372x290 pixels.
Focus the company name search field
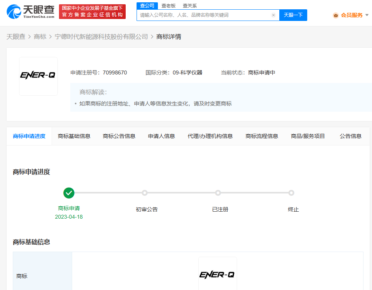tap(204, 15)
